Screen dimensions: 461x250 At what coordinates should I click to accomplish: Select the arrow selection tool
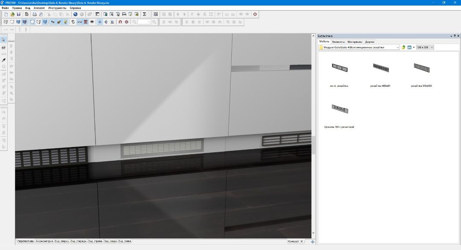[x=4, y=40]
